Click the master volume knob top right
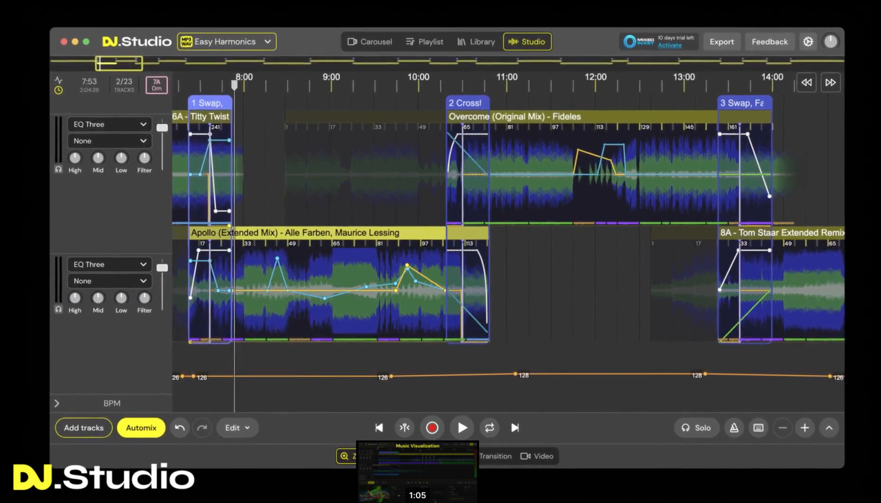The image size is (881, 503). tap(831, 41)
